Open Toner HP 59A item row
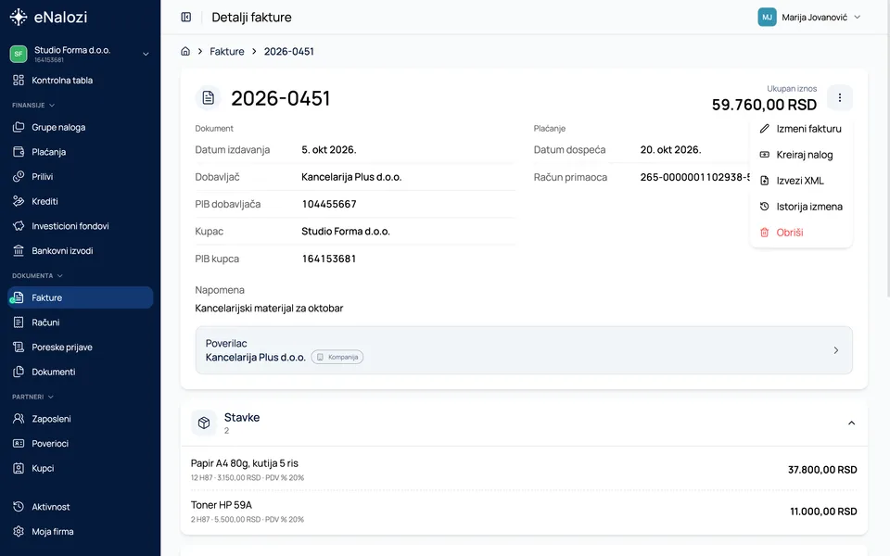This screenshot has height=556, width=890. (524, 512)
